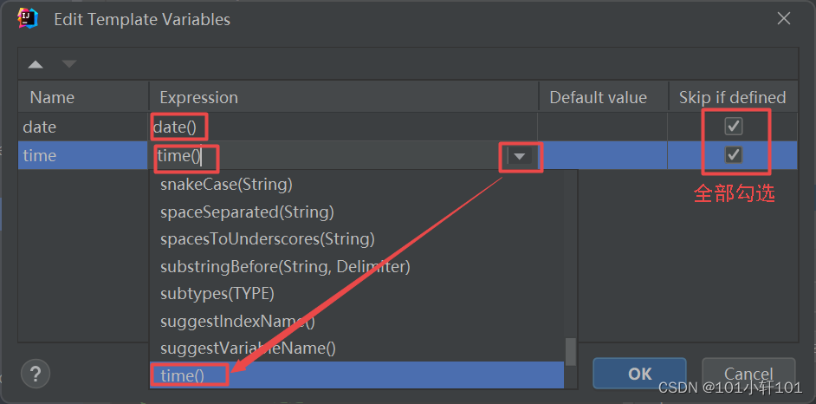Click the time expression input field
816x404 pixels.
coord(329,156)
